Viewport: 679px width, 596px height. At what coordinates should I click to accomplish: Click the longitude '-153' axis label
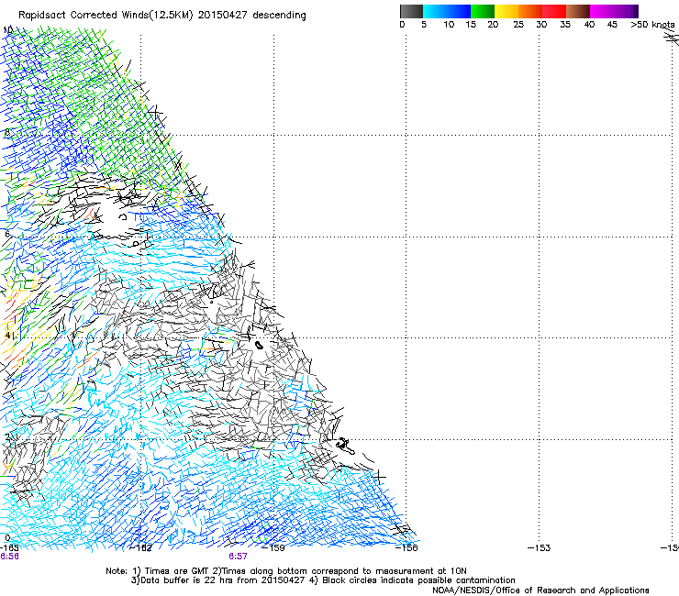539,548
